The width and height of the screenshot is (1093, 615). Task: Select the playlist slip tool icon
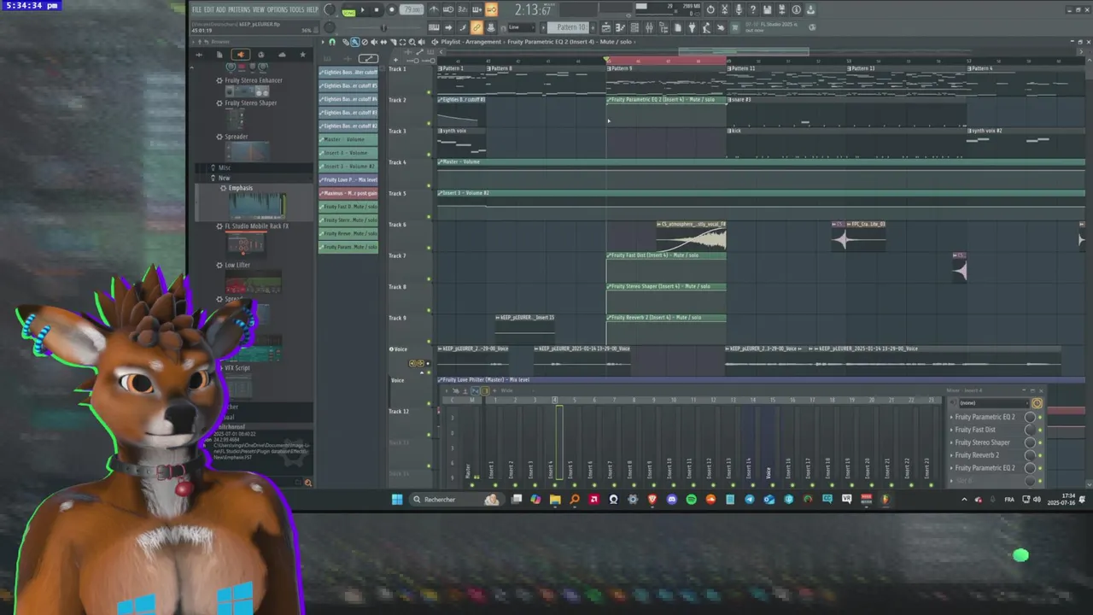[383, 42]
